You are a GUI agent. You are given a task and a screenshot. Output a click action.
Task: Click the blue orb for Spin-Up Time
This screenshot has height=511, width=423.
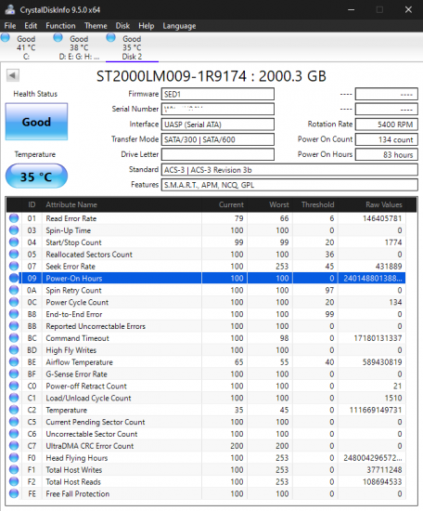pos(14,230)
